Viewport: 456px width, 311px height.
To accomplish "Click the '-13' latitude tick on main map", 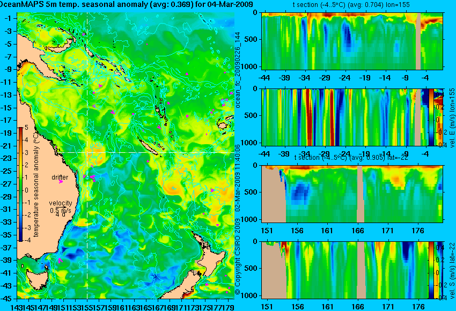I will click(6, 95).
